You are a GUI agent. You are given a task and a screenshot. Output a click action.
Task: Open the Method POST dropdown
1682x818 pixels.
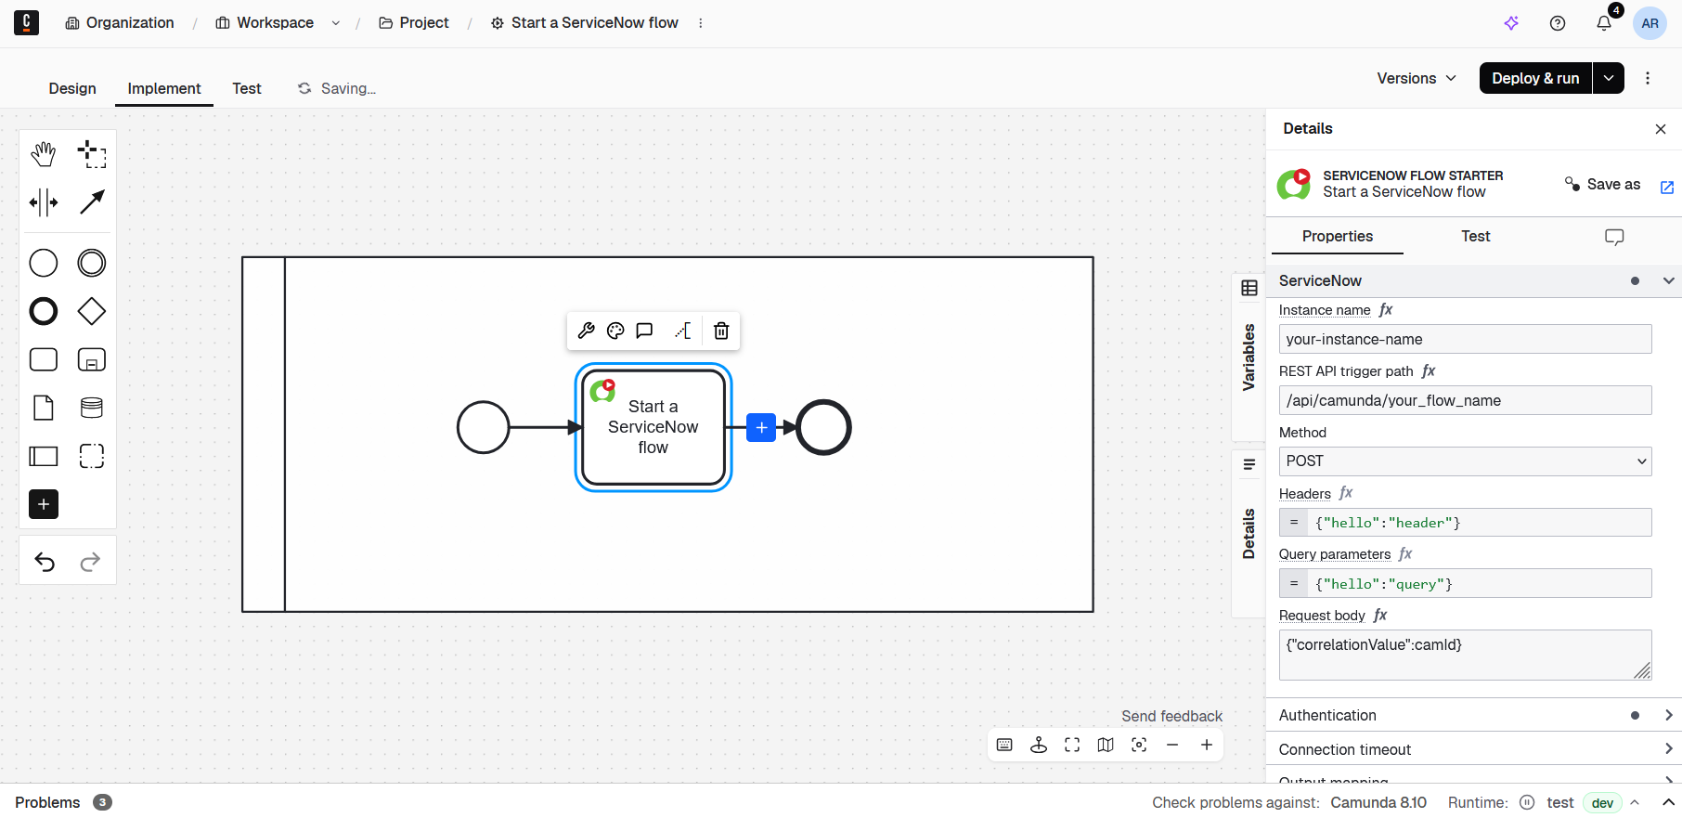(x=1466, y=461)
